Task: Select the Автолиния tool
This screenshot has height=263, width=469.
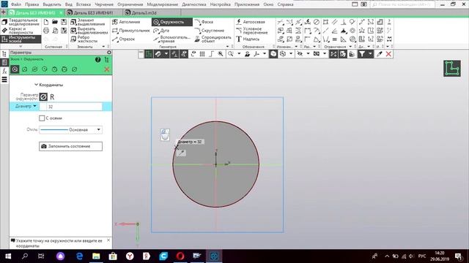Action: click(x=126, y=22)
